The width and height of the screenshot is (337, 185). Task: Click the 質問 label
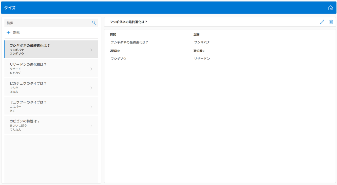(113, 34)
